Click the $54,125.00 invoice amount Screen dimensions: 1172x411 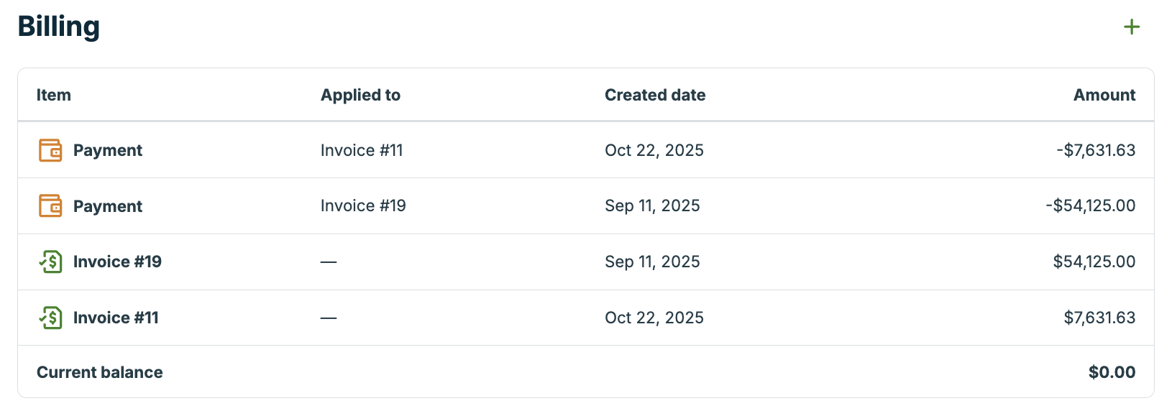pos(1094,262)
